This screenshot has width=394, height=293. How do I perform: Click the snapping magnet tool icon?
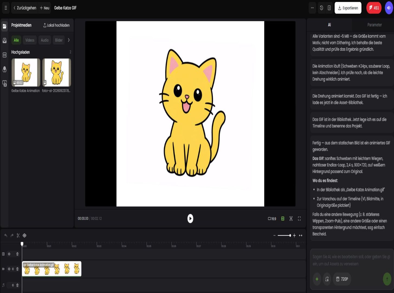coord(24,235)
